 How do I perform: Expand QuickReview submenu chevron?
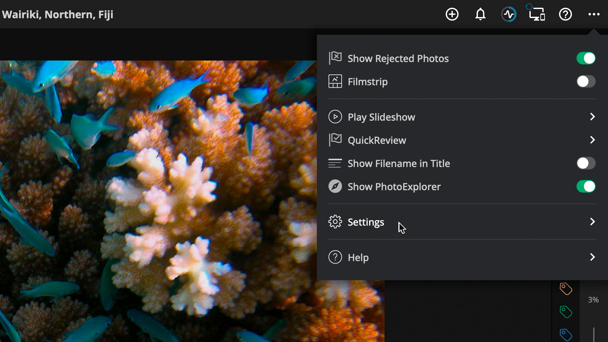tap(592, 140)
